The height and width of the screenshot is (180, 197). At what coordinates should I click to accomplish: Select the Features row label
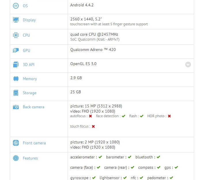point(30,158)
